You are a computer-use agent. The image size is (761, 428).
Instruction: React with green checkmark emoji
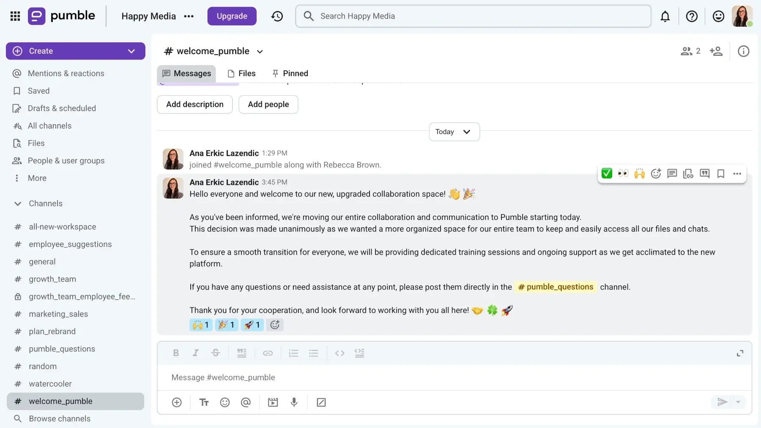pos(607,173)
